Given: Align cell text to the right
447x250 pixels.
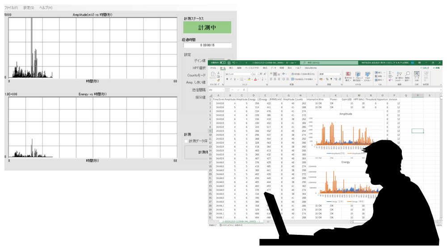Looking at the screenshot, I should pyautogui.click(x=279, y=79).
